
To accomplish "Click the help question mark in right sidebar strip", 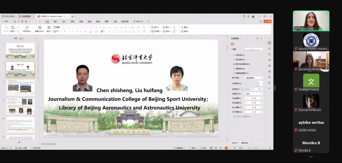I will 270,82.
